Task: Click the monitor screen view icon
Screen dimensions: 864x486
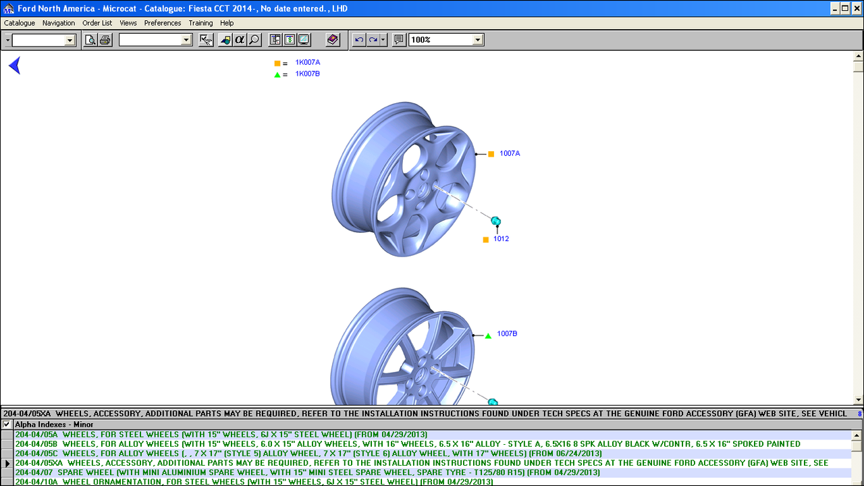Action: click(x=304, y=40)
